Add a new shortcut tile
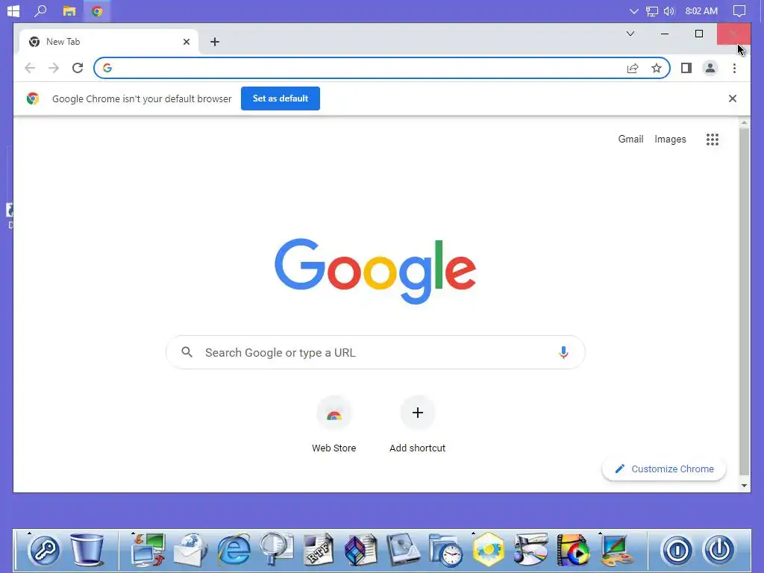This screenshot has height=573, width=764. 418,425
